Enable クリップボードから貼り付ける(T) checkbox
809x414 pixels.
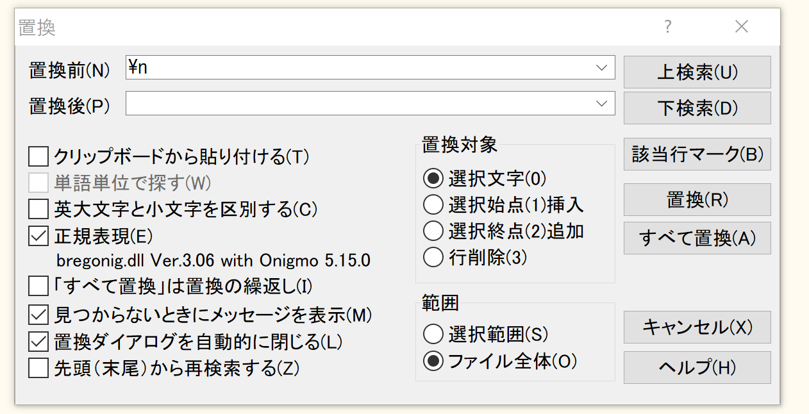coord(39,156)
